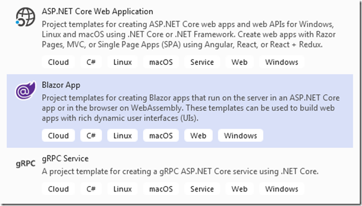Click the Windows tag under gRPC Service

282,189
